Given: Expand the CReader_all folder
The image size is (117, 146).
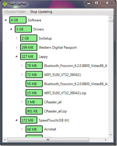Looking at the screenshot, I should tap(22, 102).
